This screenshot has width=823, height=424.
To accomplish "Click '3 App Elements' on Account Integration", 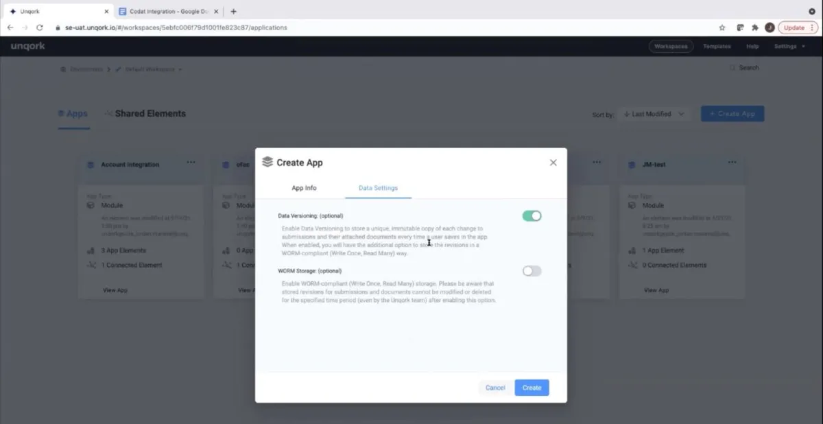I will click(x=123, y=250).
